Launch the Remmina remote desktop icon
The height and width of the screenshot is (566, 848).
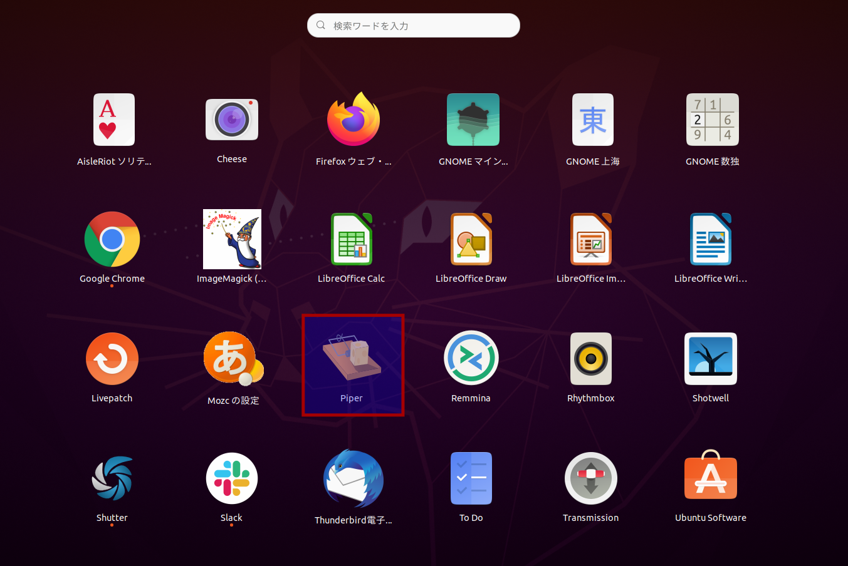pyautogui.click(x=471, y=358)
